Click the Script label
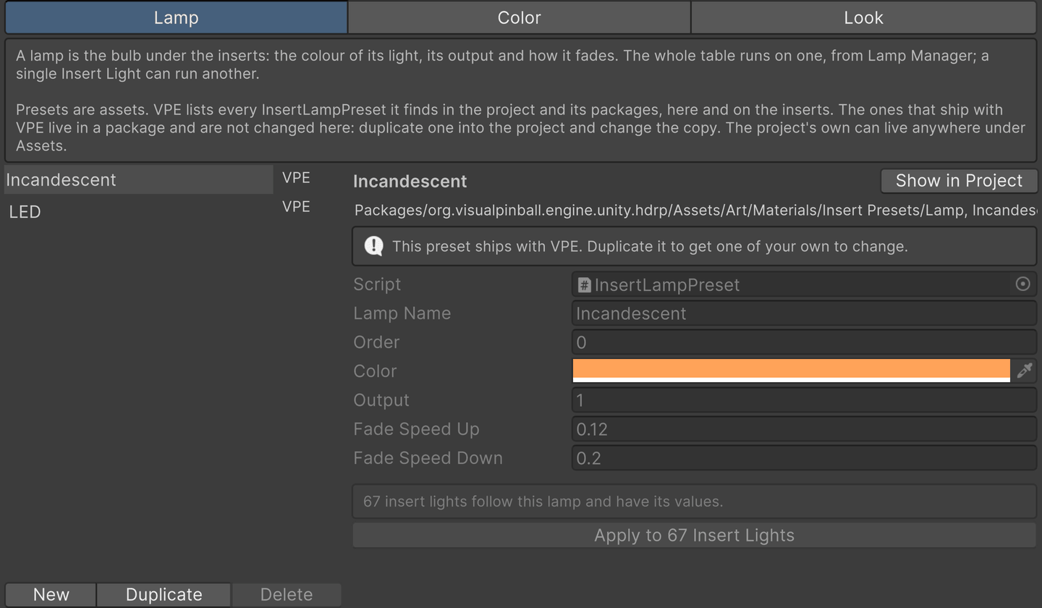The width and height of the screenshot is (1042, 608). 377,284
